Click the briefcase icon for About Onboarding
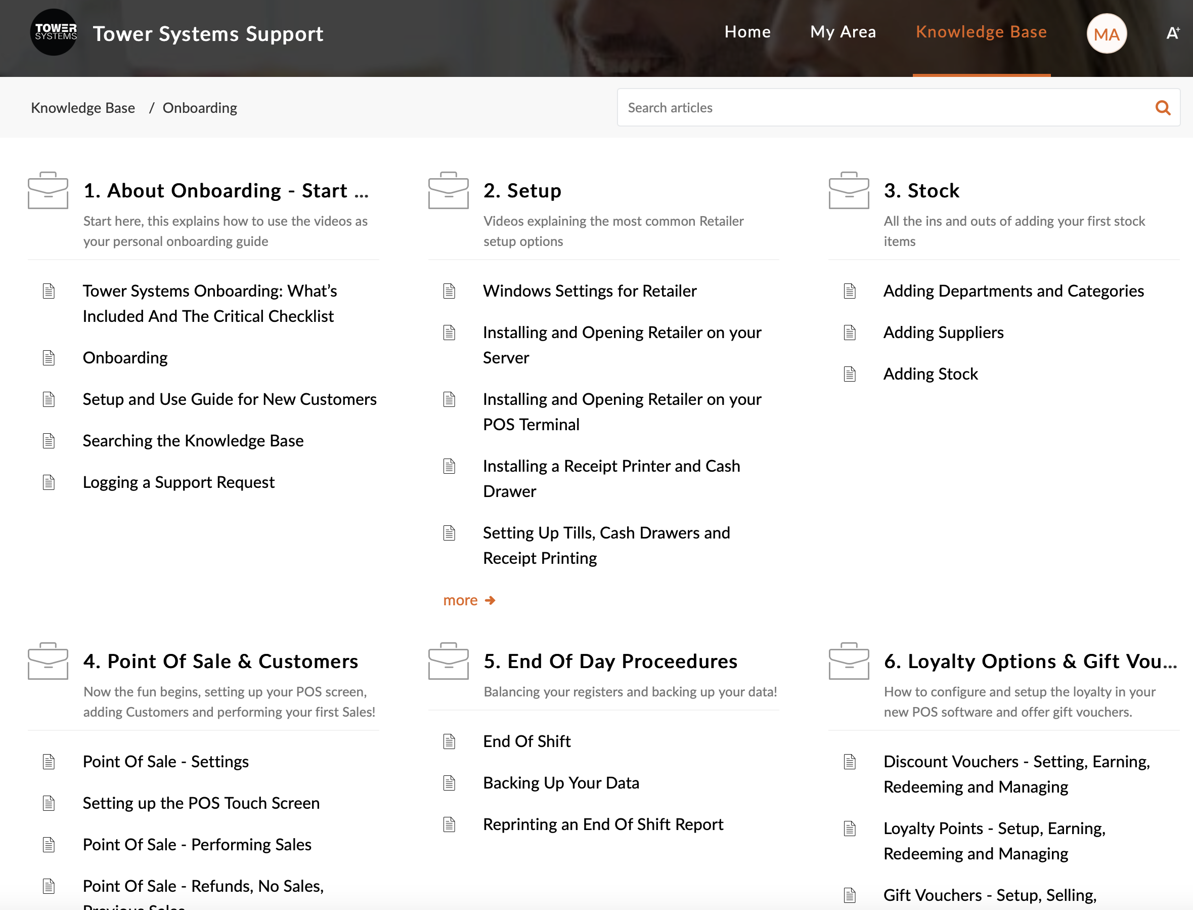 48,190
